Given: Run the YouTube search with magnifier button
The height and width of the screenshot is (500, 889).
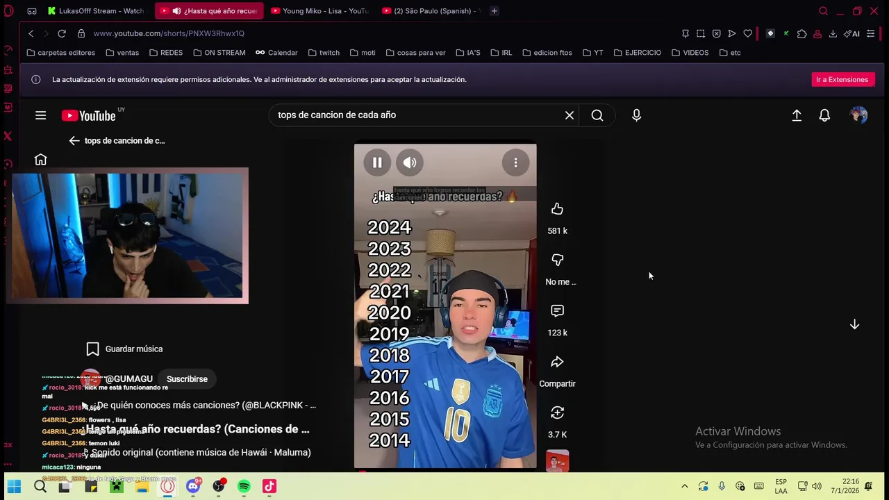Looking at the screenshot, I should tap(597, 115).
